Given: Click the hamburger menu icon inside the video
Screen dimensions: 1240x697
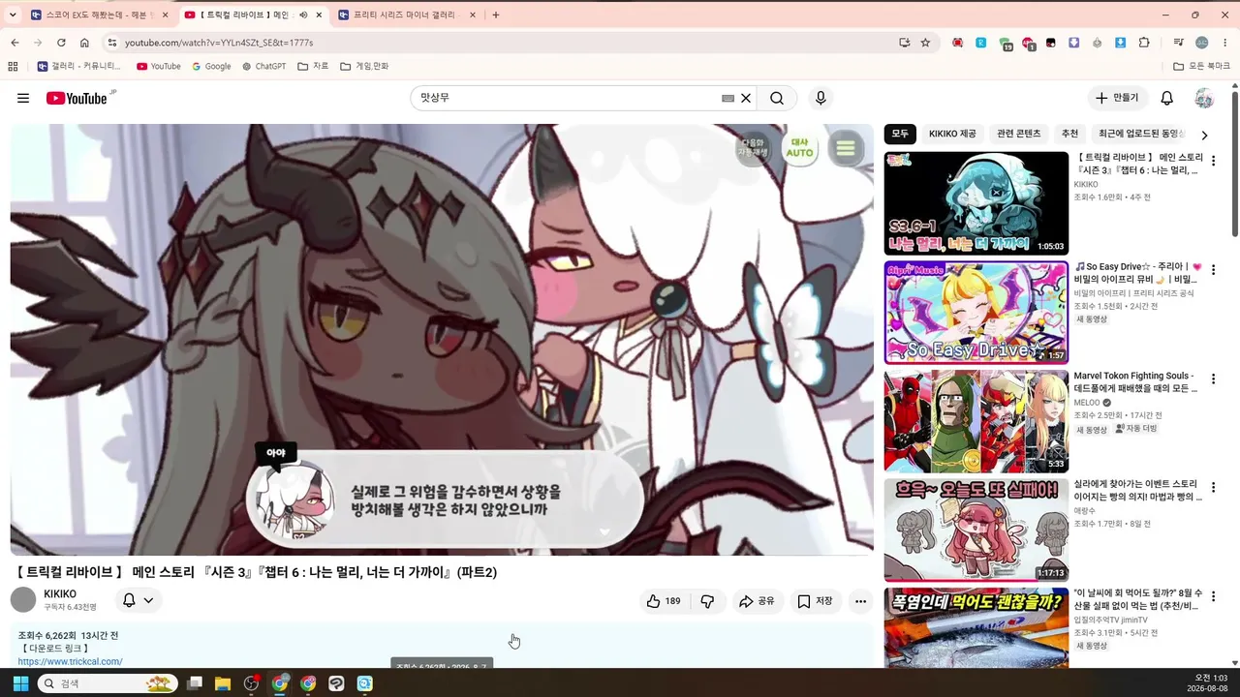Looking at the screenshot, I should pos(846,148).
